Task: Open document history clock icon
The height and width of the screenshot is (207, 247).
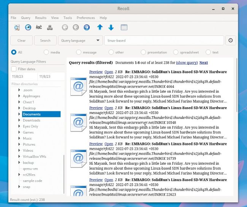Action: pyautogui.click(x=28, y=27)
